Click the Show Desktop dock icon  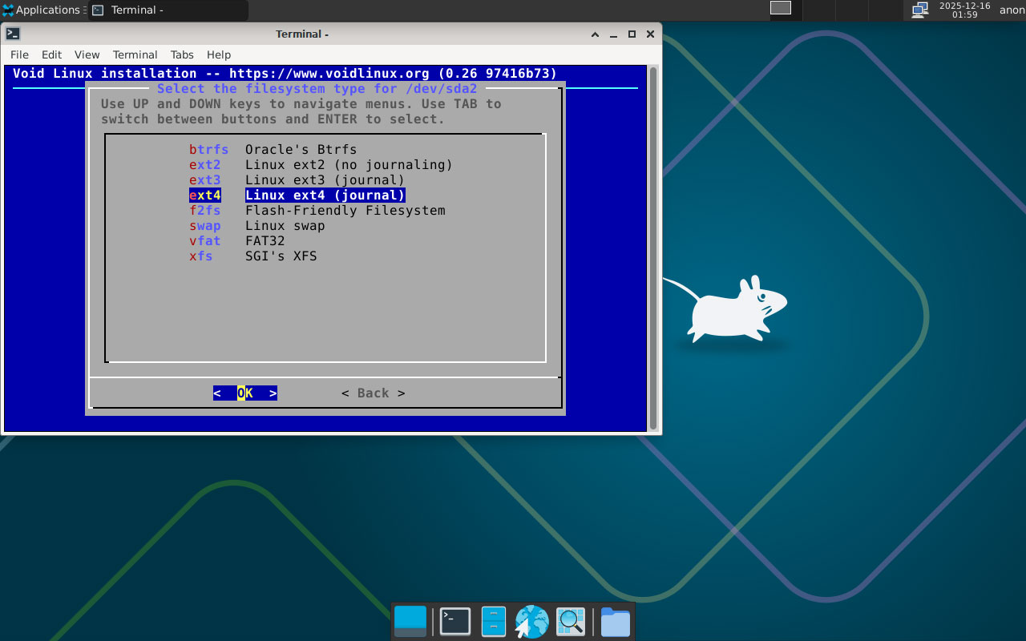coord(410,622)
